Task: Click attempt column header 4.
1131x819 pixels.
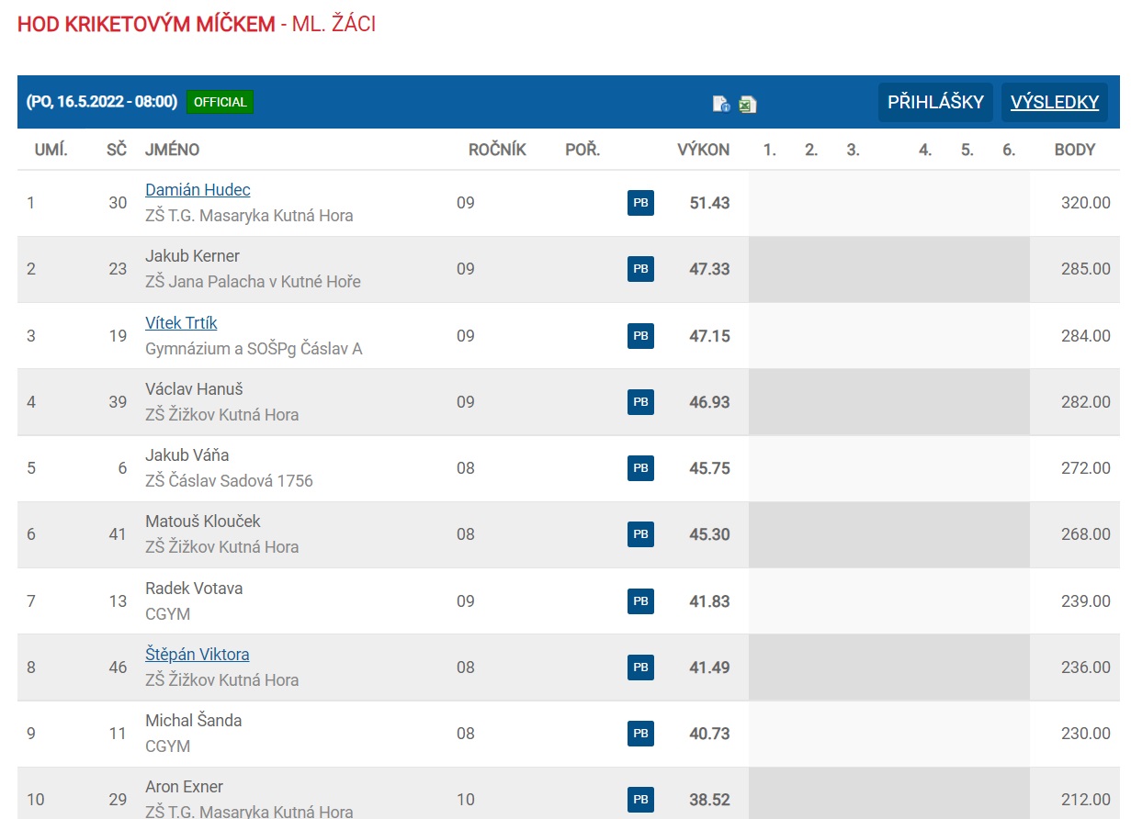Action: pos(925,150)
